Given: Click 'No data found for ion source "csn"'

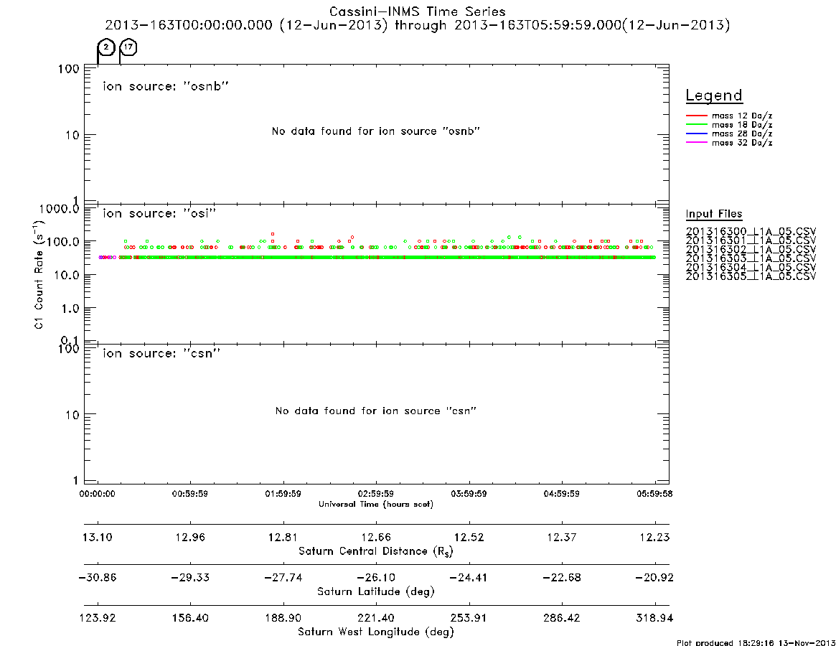Looking at the screenshot, I should 376,411.
